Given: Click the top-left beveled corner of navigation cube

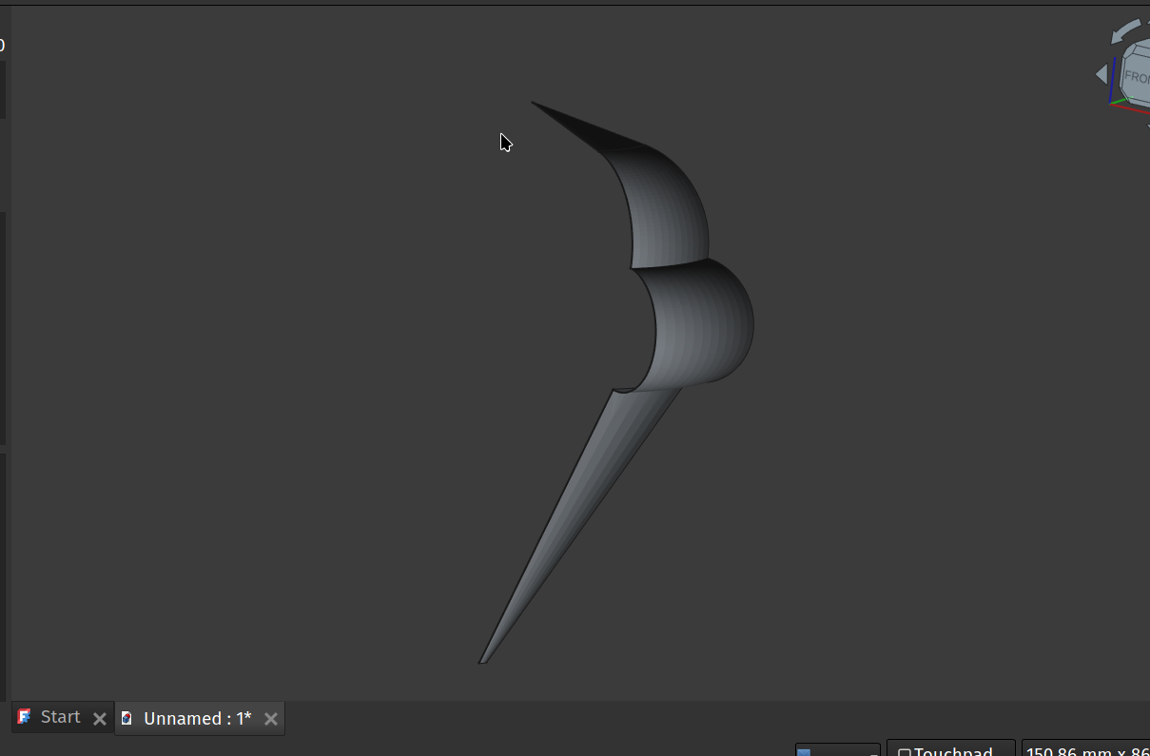Looking at the screenshot, I should tap(1128, 51).
